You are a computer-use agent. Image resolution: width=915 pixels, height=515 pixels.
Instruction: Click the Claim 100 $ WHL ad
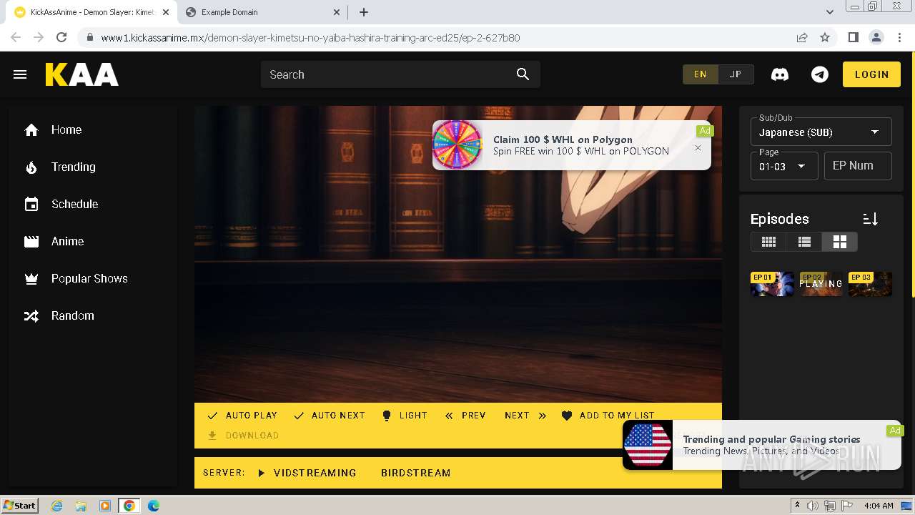coord(572,145)
